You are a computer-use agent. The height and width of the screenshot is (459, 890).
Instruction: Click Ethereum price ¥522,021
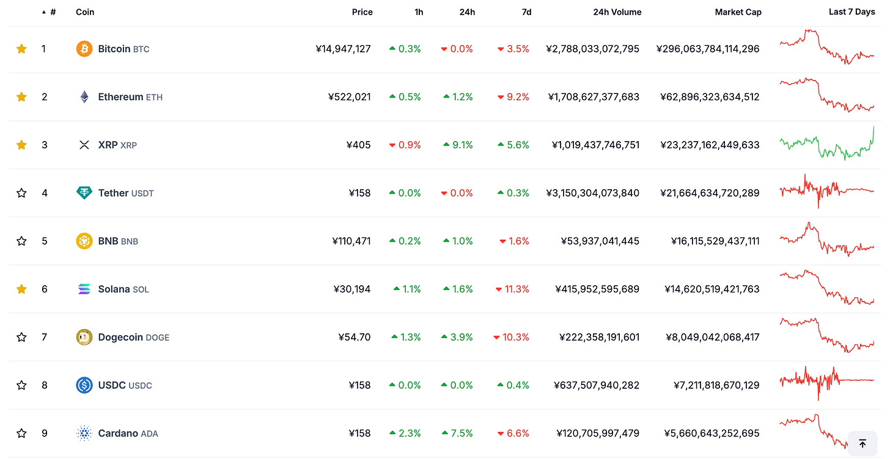coord(349,97)
